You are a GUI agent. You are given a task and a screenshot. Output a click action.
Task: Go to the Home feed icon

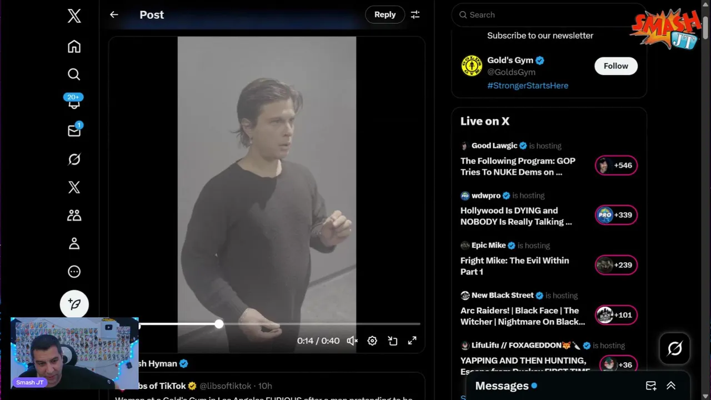pos(74,47)
